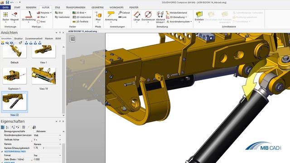Screen dimensions: 290x163
Task: Undo using quick access arrow
Action: pos(12,2)
